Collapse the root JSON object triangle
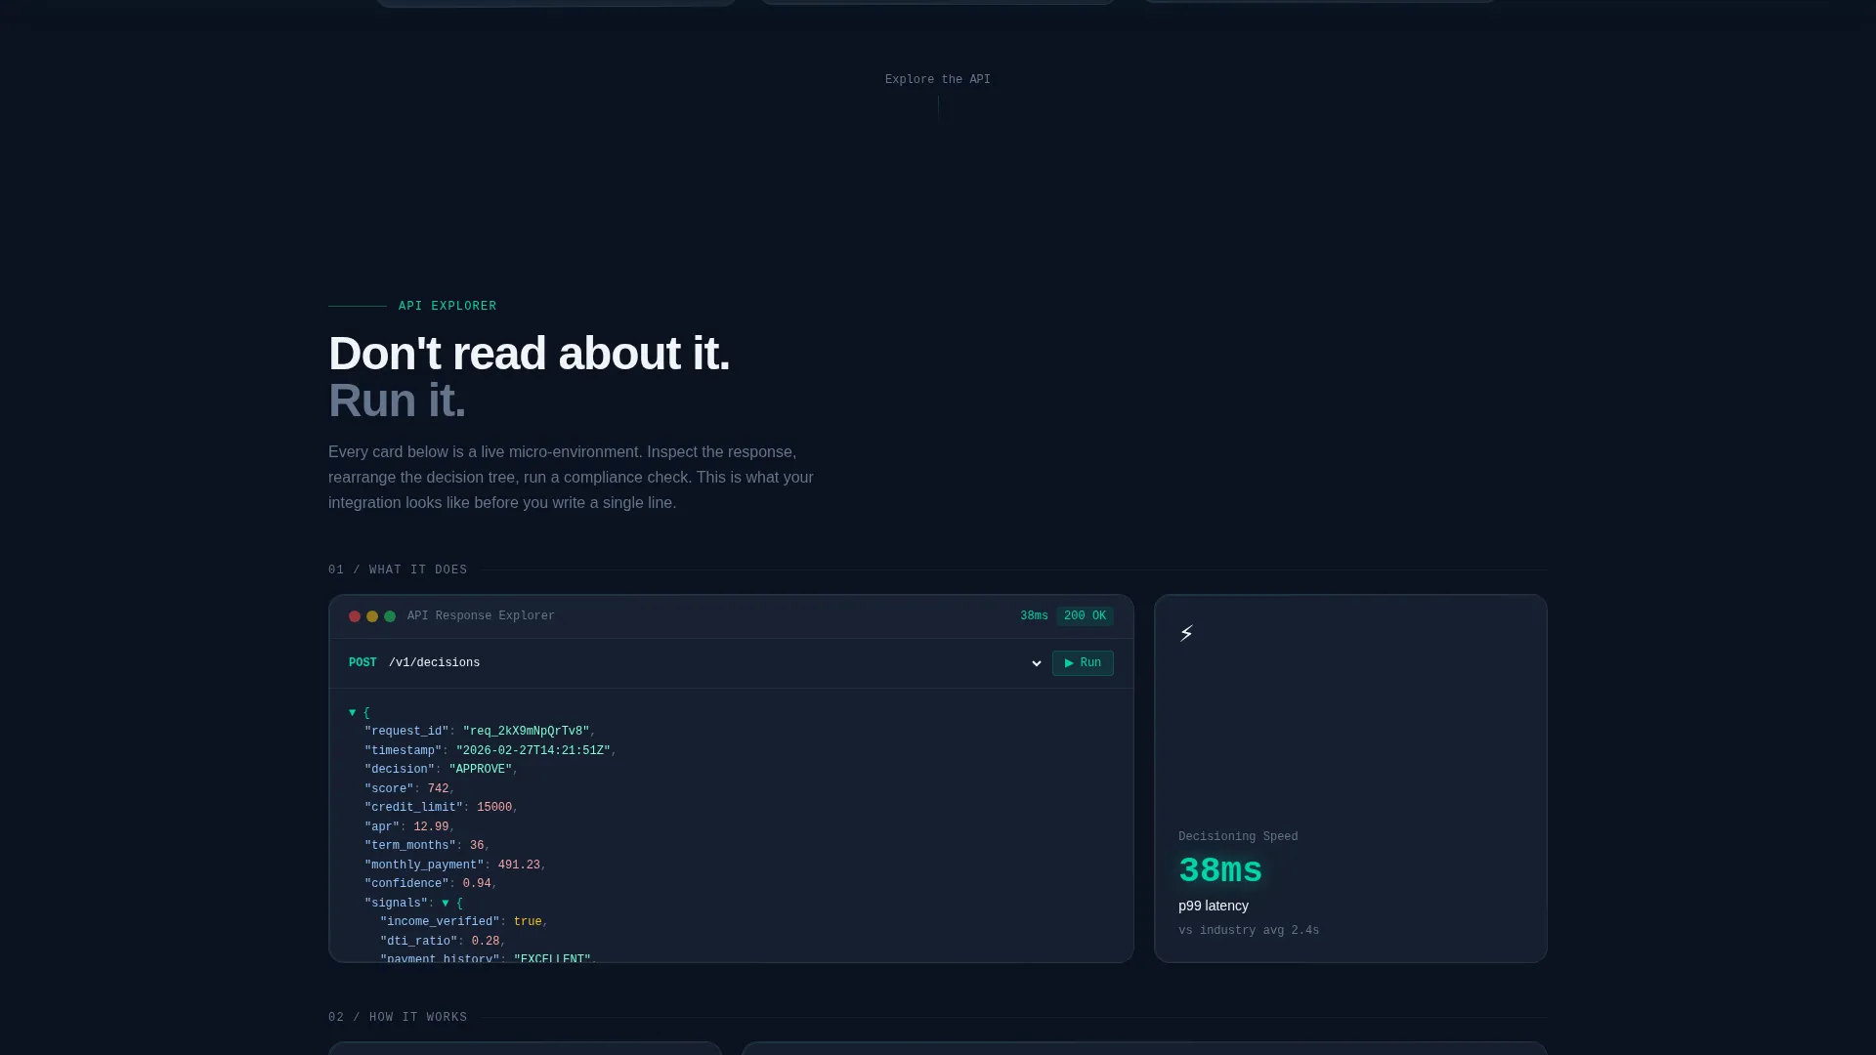Viewport: 1876px width, 1055px height. pos(353,713)
